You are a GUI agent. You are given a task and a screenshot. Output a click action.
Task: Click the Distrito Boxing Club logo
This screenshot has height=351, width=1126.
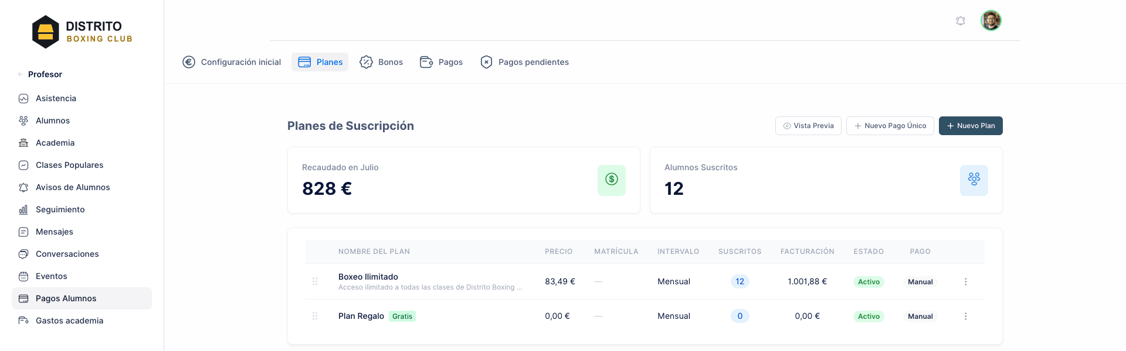tap(82, 32)
